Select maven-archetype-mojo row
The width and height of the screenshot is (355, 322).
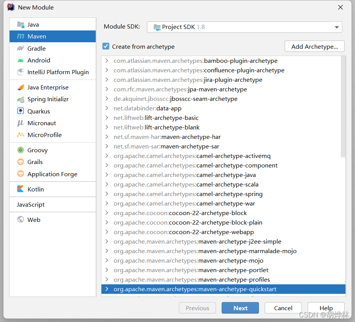tap(223, 261)
